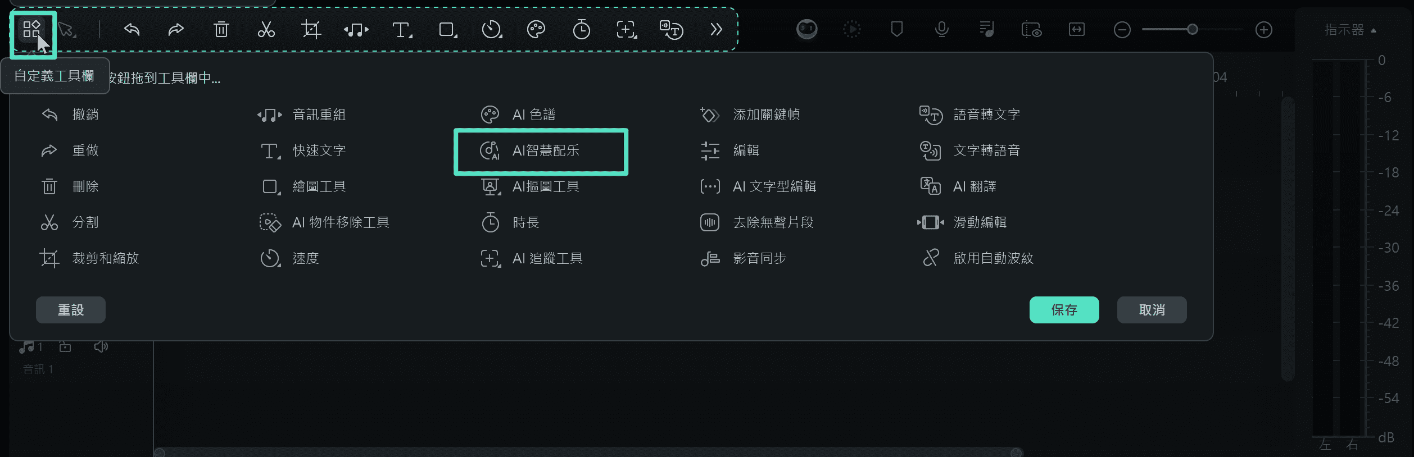The width and height of the screenshot is (1414, 457).
Task: Click the AI tracking toolbar icon
Action: (x=627, y=29)
